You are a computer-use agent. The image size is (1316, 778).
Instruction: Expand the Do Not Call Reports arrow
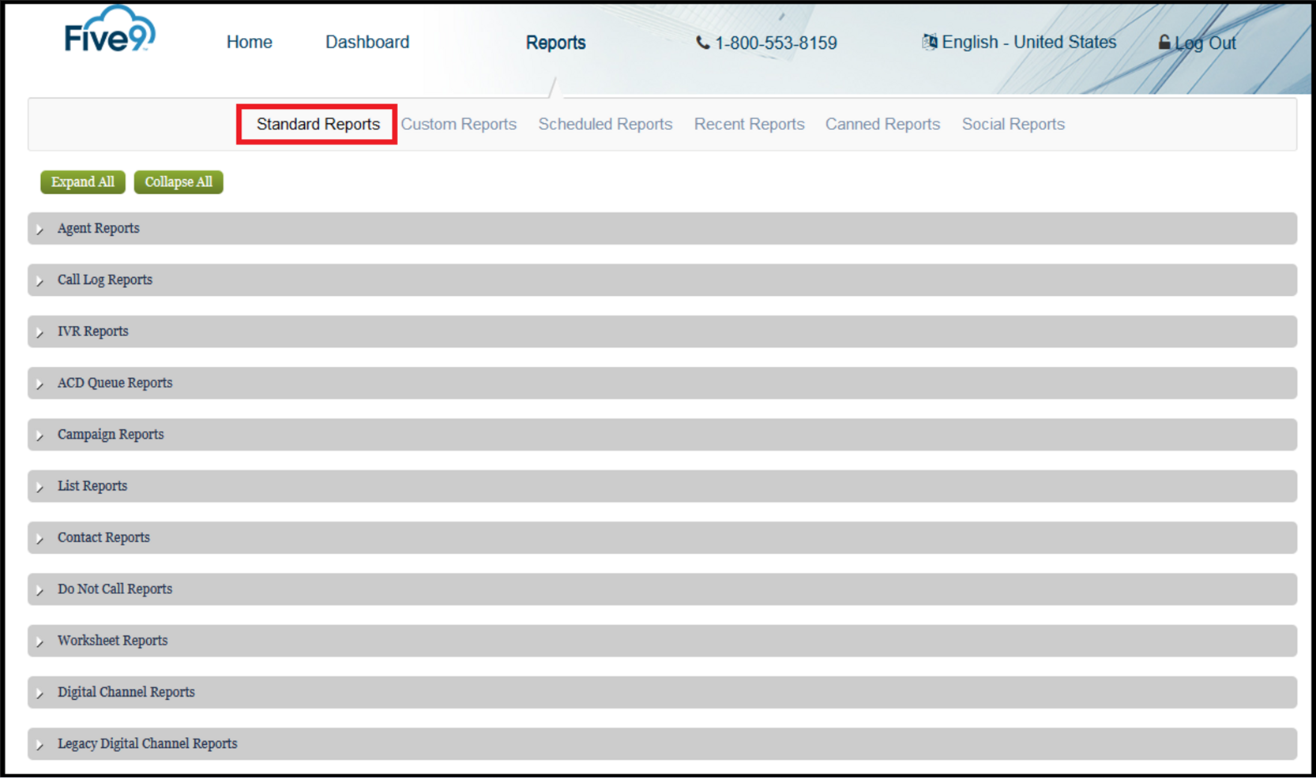click(x=39, y=590)
